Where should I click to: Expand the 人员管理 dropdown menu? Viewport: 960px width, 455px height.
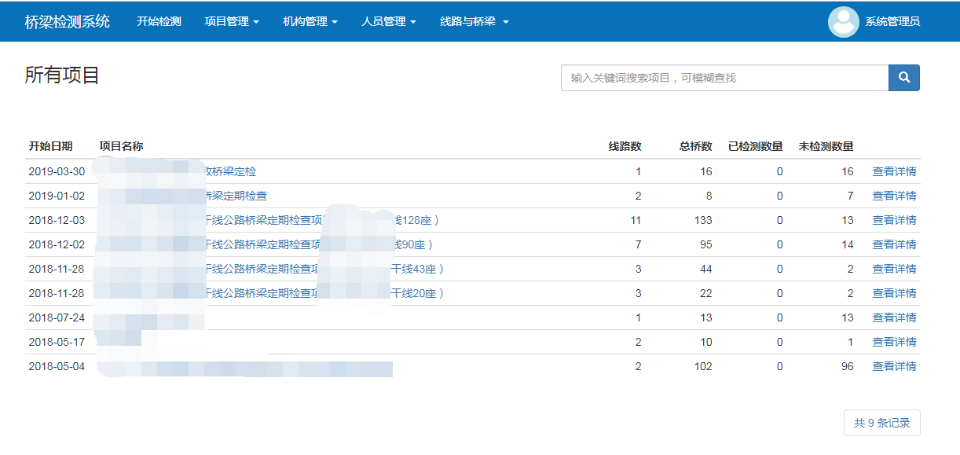click(x=388, y=22)
